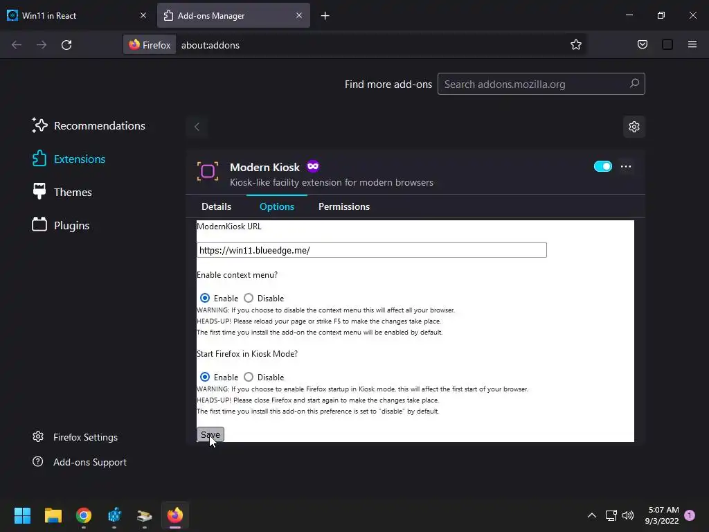Open the Windows Start menu
The height and width of the screenshot is (532, 709).
(22, 515)
